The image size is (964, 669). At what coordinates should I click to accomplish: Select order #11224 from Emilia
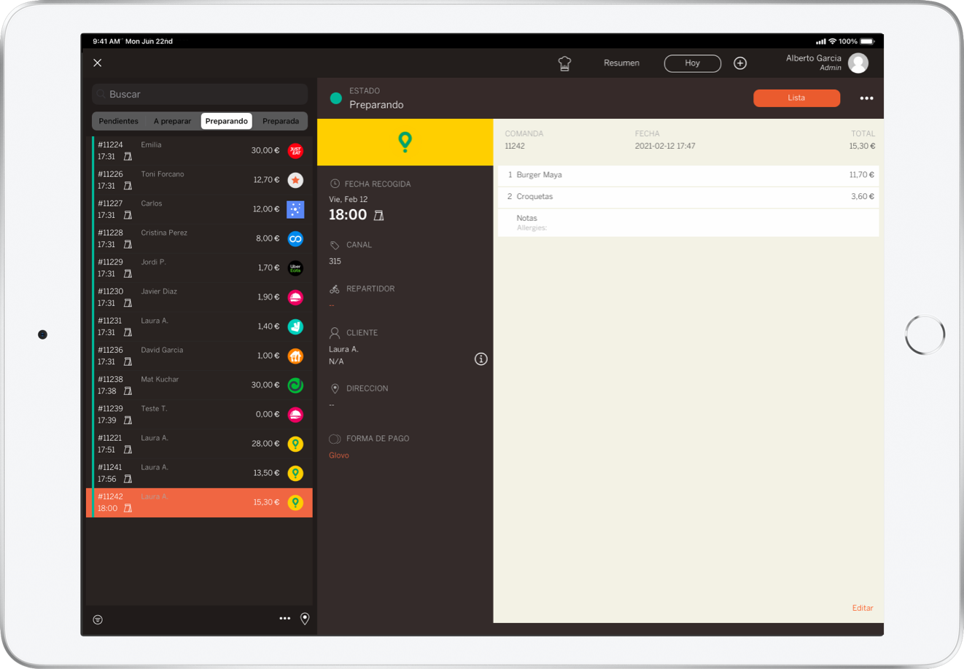[x=200, y=151]
